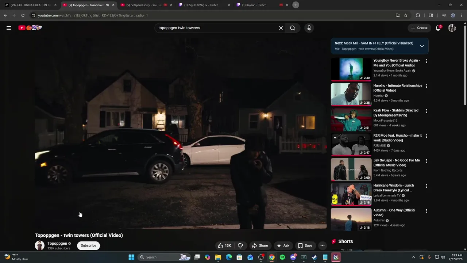Viewport: 467px width, 263px height.
Task: Click the video player to pause
Action: coord(181,133)
